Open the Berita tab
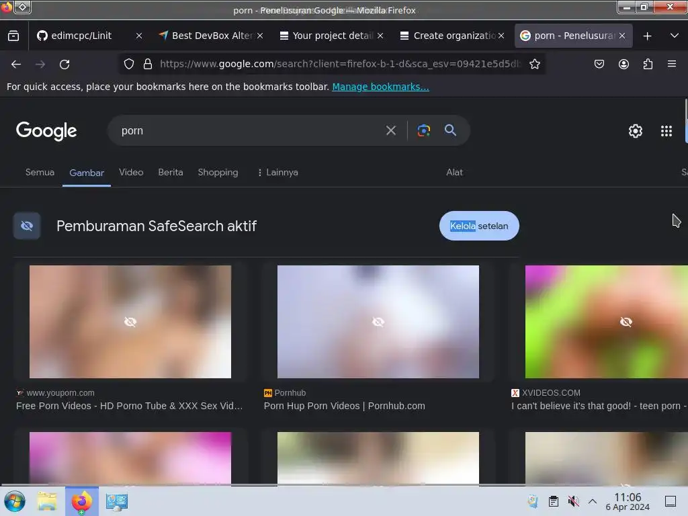This screenshot has width=688, height=516. [171, 173]
